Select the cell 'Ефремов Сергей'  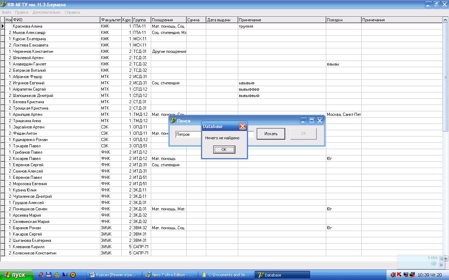[56, 165]
